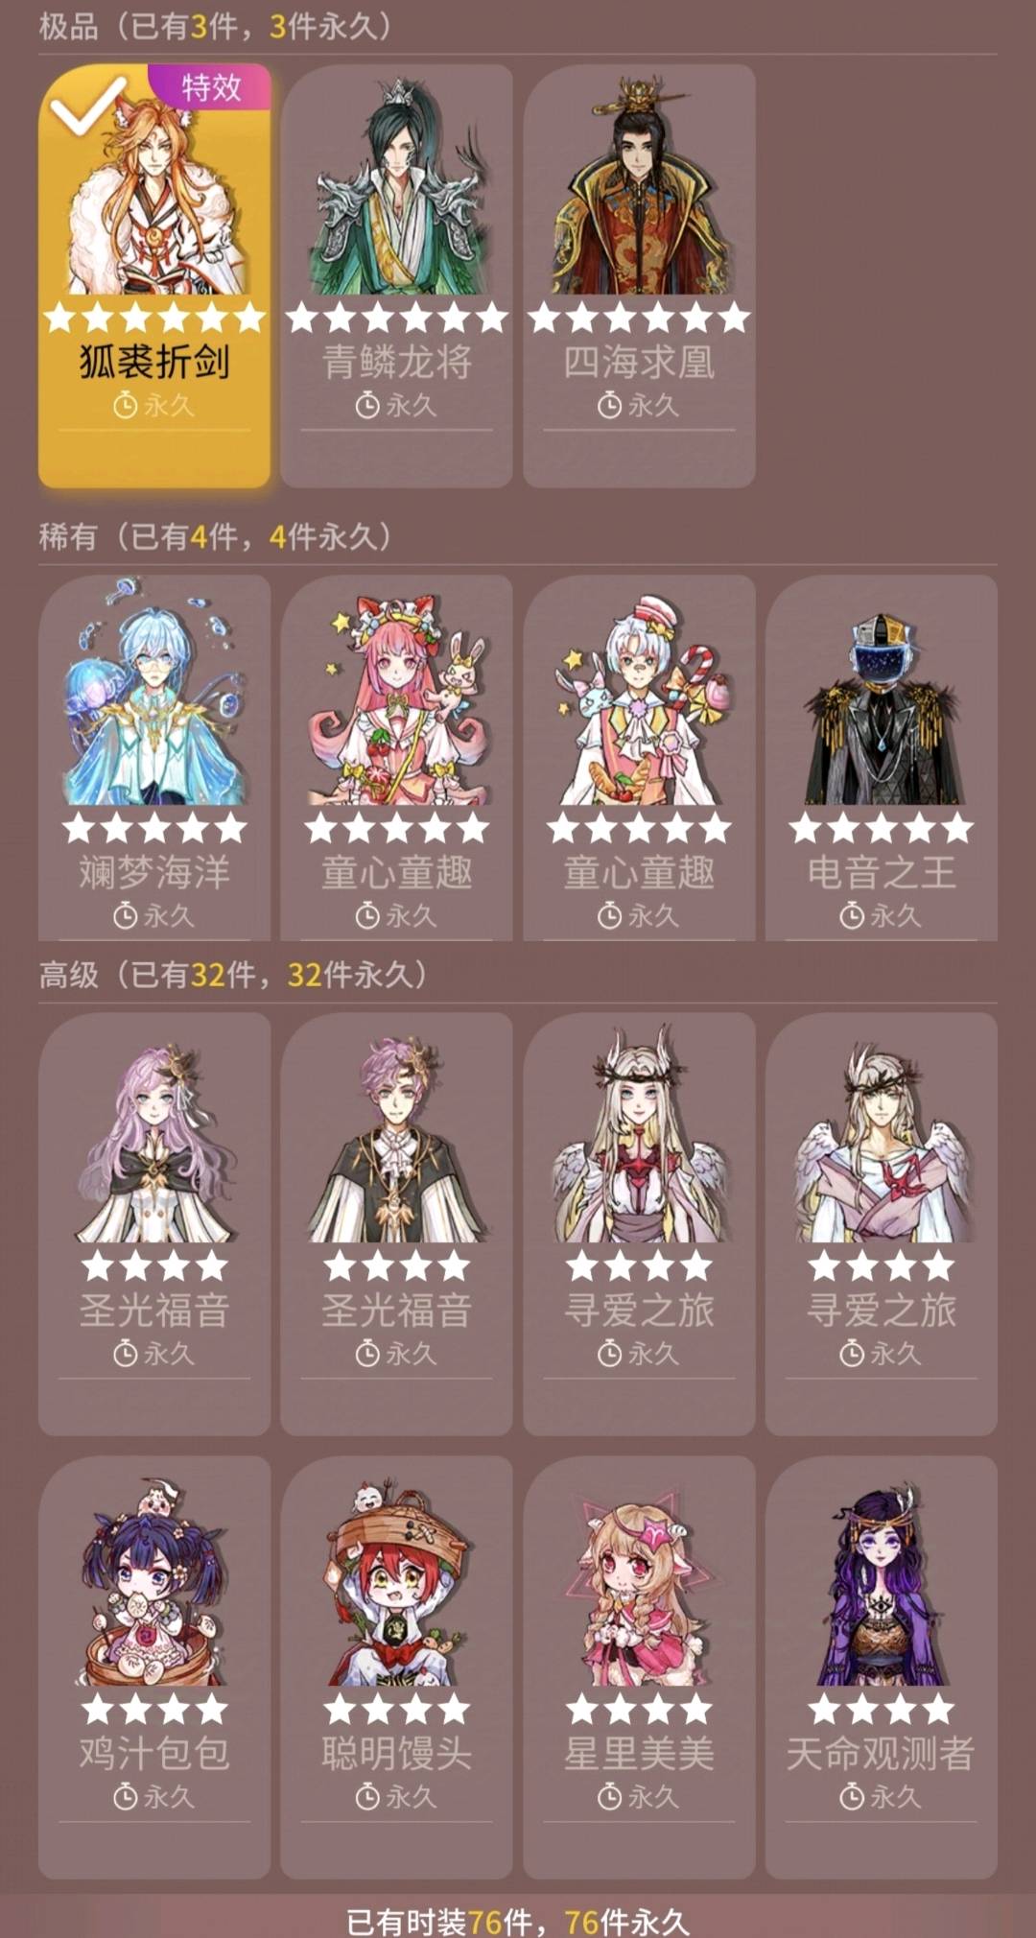The width and height of the screenshot is (1036, 1938).
Task: Tap the clock icon under 电音之王
Action: click(x=852, y=916)
